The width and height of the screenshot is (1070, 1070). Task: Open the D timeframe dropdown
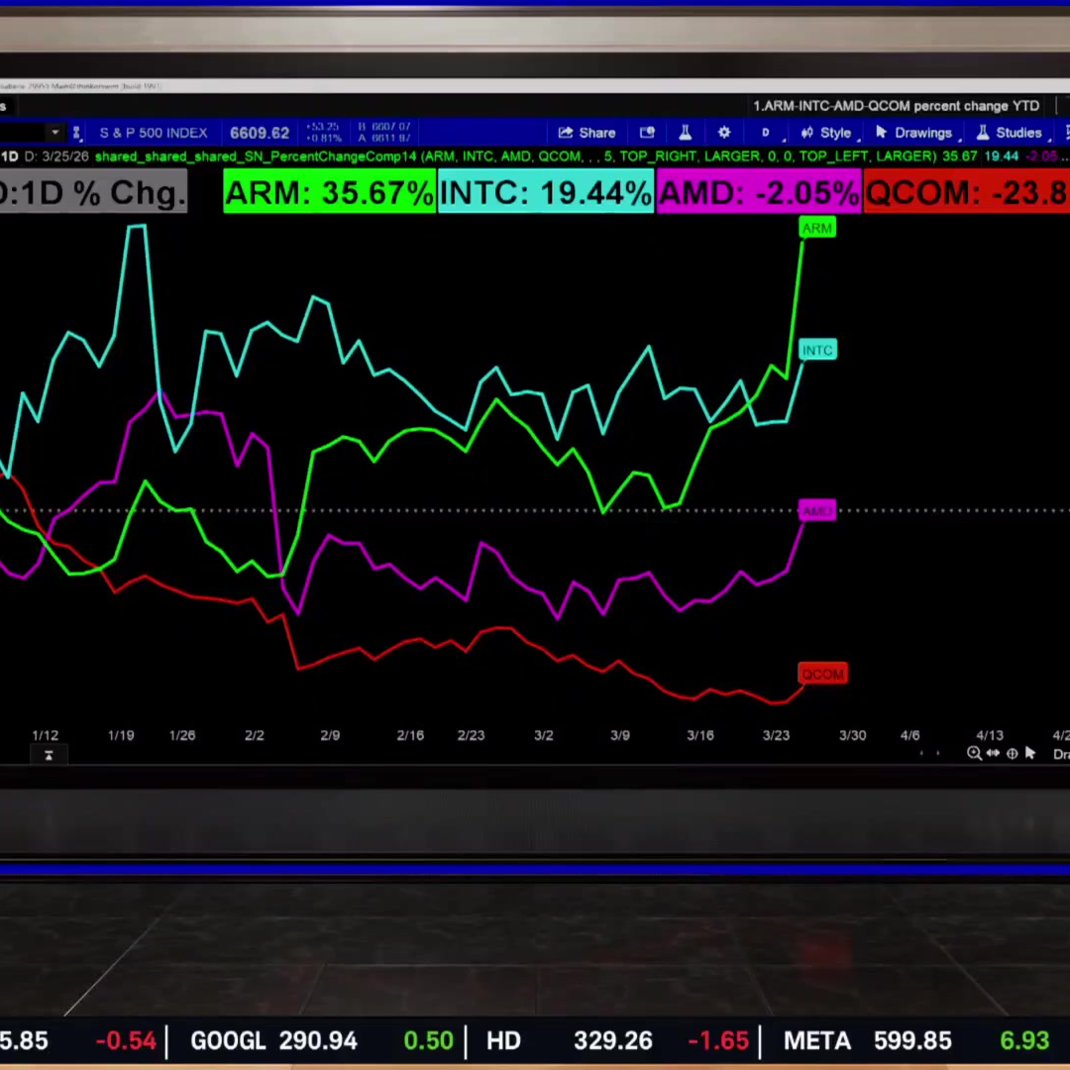coord(766,133)
